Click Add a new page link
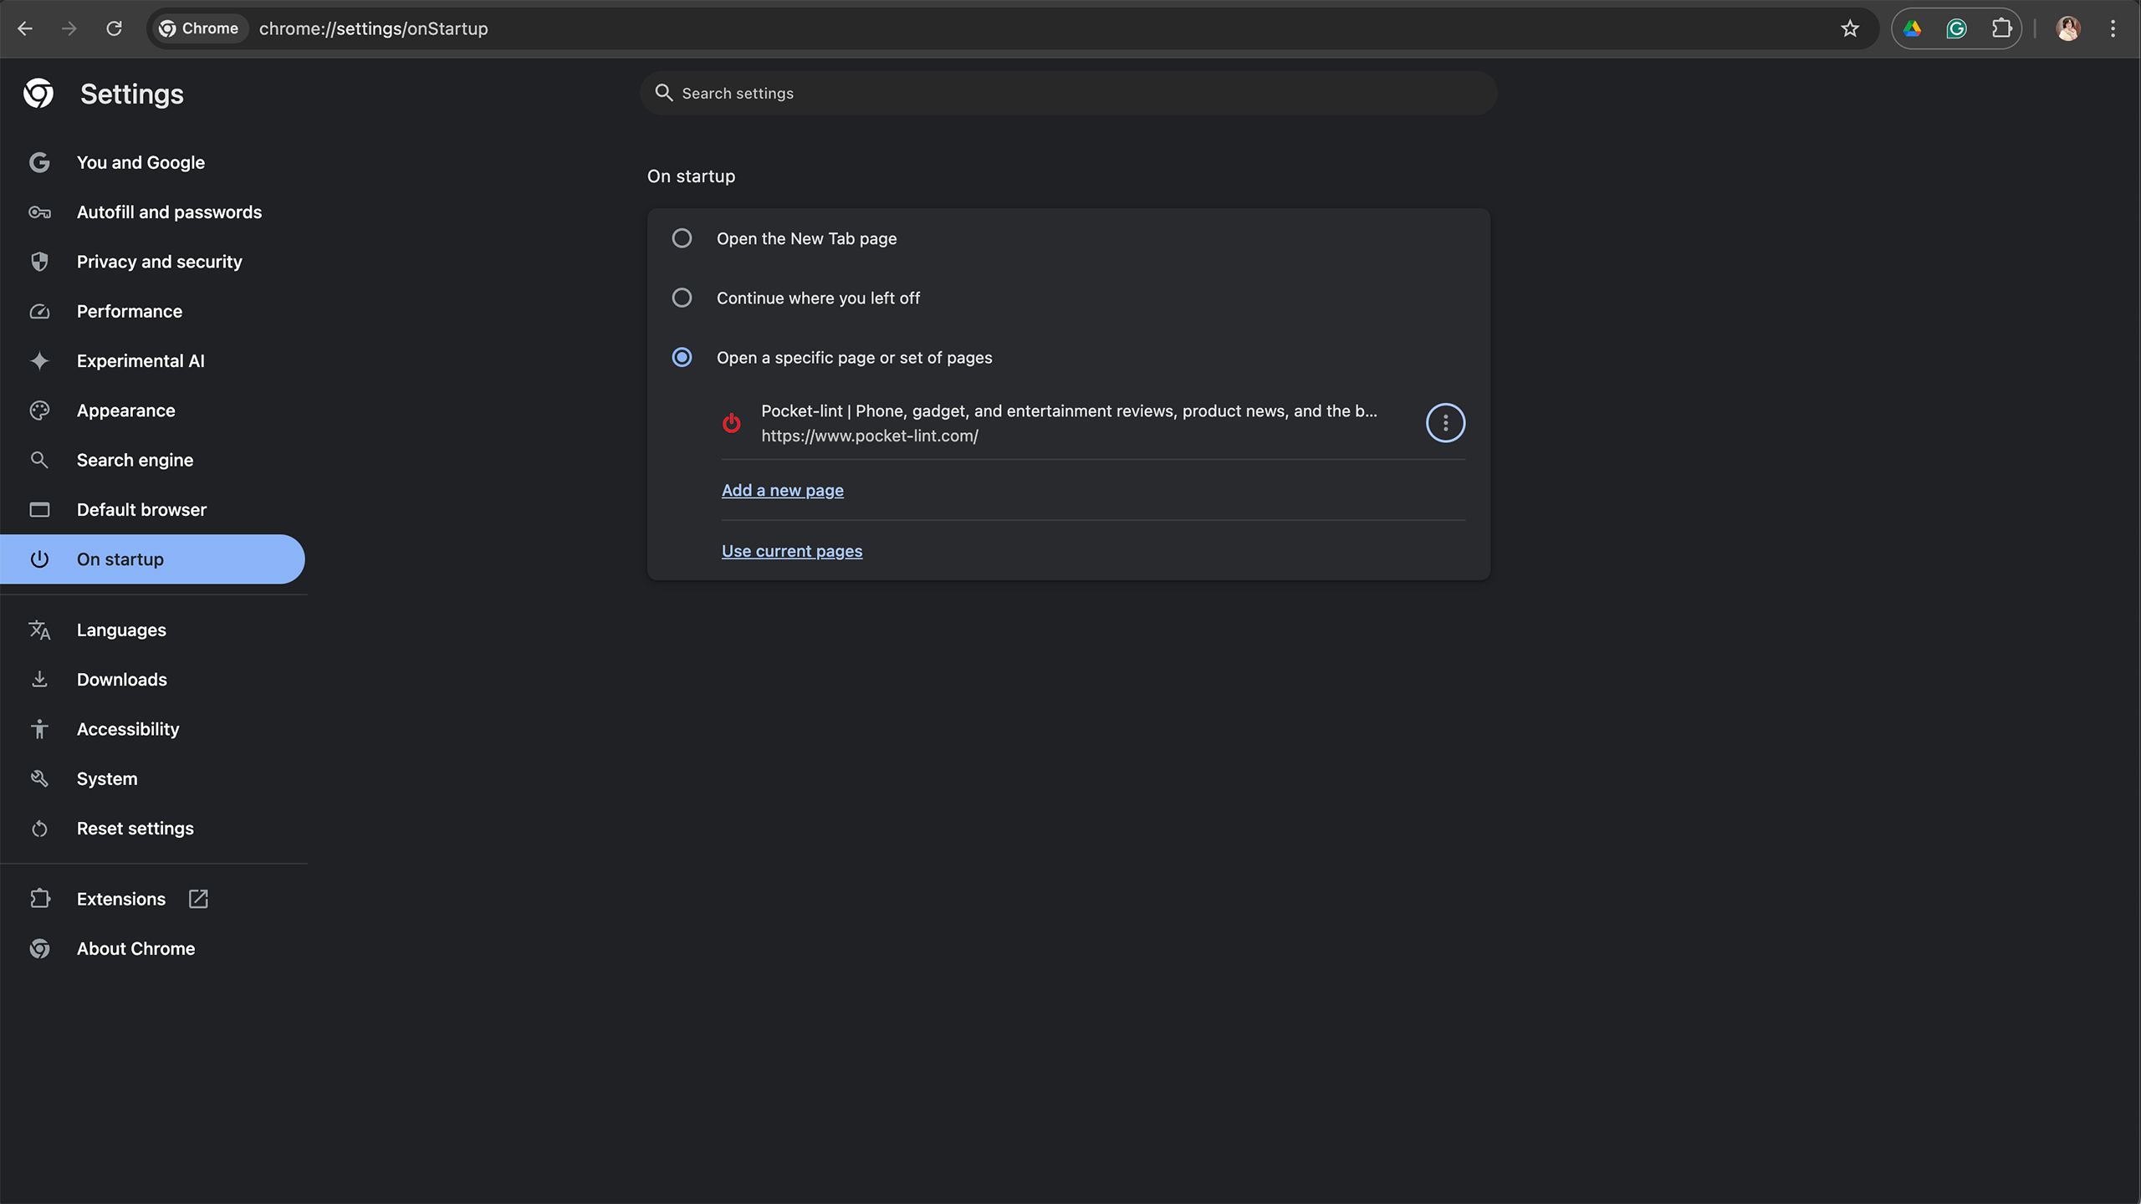This screenshot has height=1204, width=2141. pos(781,489)
